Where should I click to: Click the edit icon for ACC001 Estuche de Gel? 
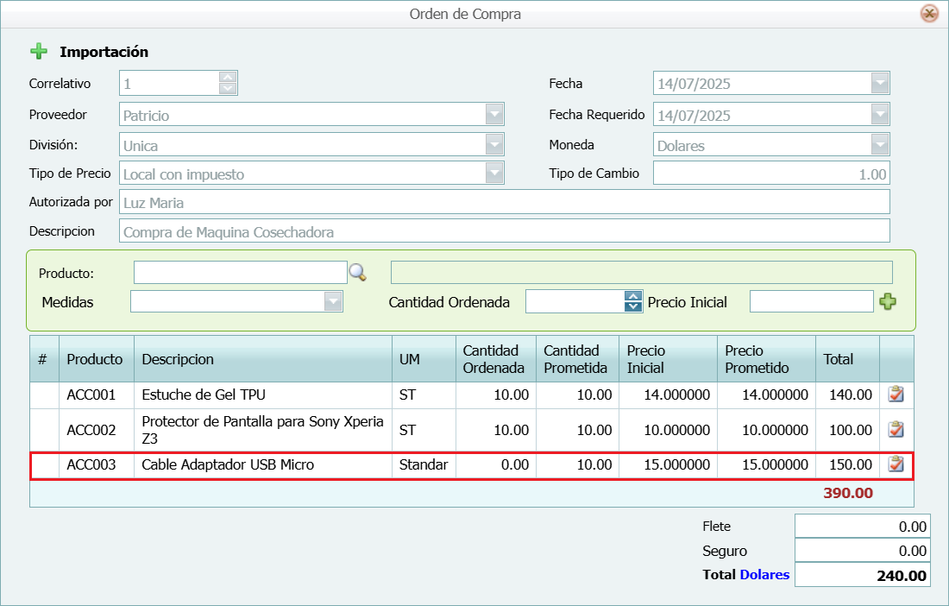pos(895,395)
